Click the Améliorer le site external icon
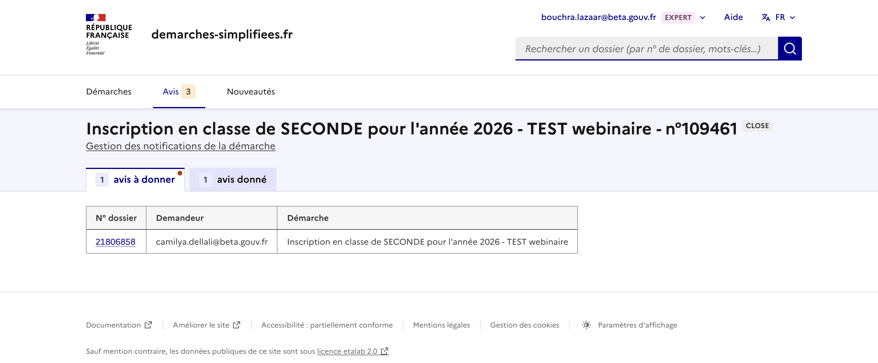The height and width of the screenshot is (363, 878). coord(237,325)
